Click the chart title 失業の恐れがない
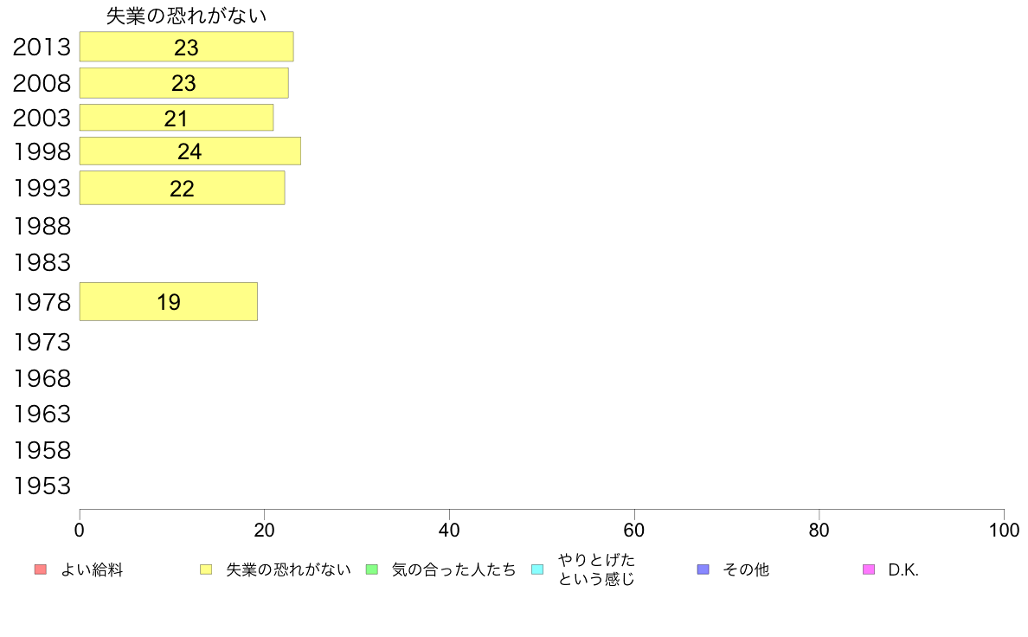The image size is (1028, 637). 186,16
